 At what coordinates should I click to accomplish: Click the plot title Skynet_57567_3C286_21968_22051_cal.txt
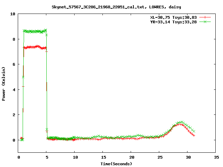click(x=116, y=7)
